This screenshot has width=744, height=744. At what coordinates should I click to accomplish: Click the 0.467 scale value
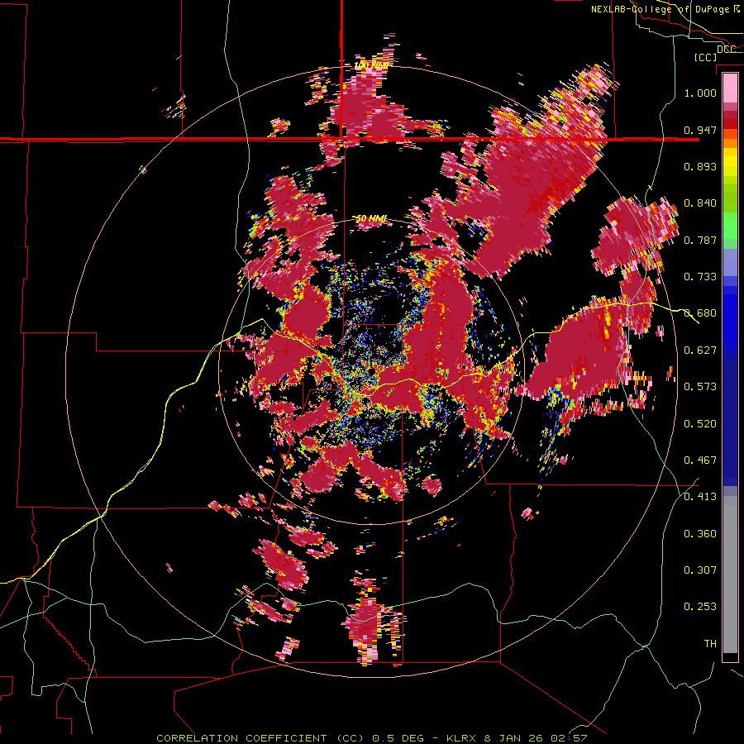click(700, 460)
